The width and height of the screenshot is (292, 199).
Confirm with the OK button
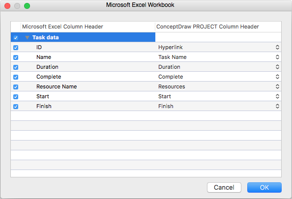pos(264,188)
